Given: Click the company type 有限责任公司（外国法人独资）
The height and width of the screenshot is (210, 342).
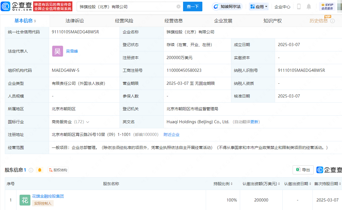Looking at the screenshot, I should (x=79, y=83).
